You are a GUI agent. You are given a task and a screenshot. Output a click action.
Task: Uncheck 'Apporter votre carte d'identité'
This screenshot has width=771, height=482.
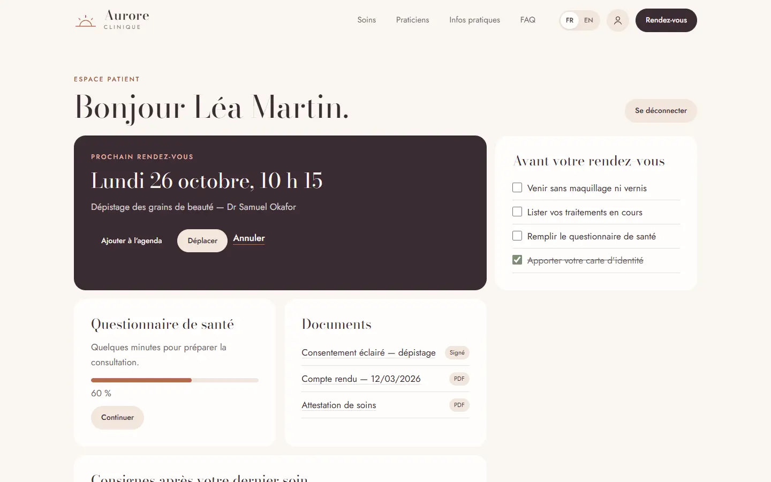[517, 260]
